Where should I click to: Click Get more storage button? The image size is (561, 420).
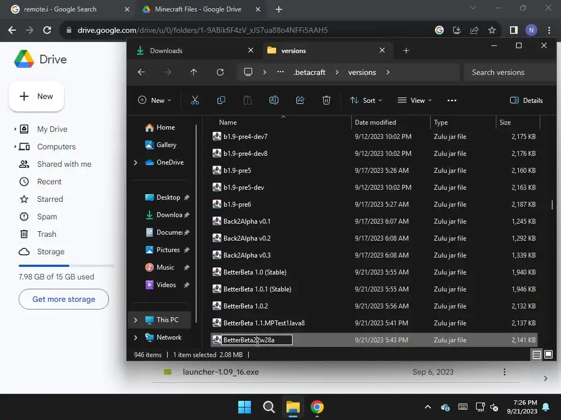64,299
